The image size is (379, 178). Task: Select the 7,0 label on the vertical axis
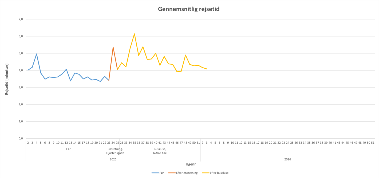click(21, 19)
